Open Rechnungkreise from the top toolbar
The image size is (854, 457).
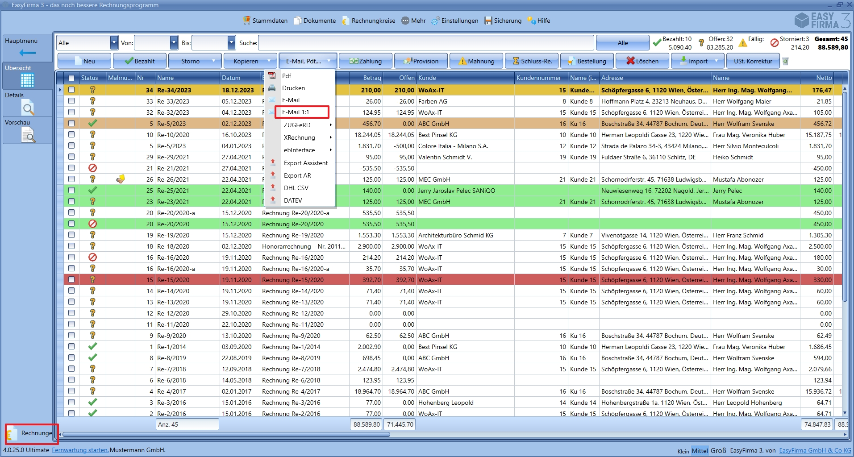point(368,21)
